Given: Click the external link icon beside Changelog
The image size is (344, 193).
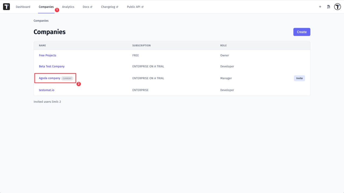Looking at the screenshot, I should pyautogui.click(x=118, y=7).
